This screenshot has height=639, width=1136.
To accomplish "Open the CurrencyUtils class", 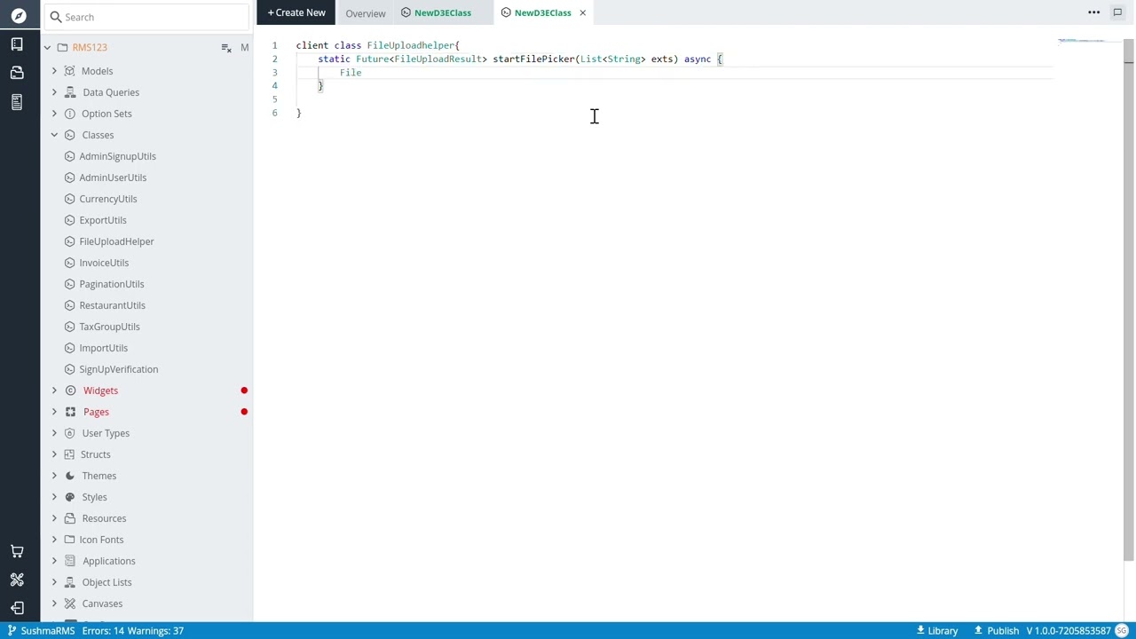I will (x=108, y=199).
